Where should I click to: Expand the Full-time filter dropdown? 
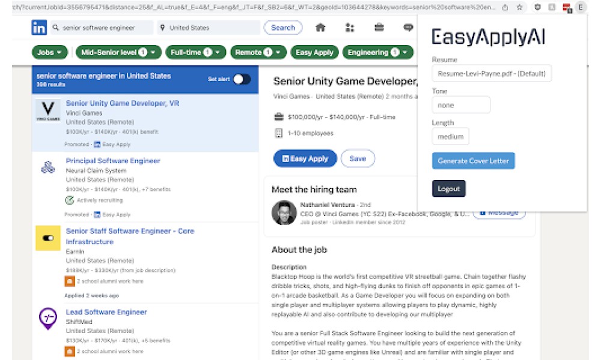(196, 52)
